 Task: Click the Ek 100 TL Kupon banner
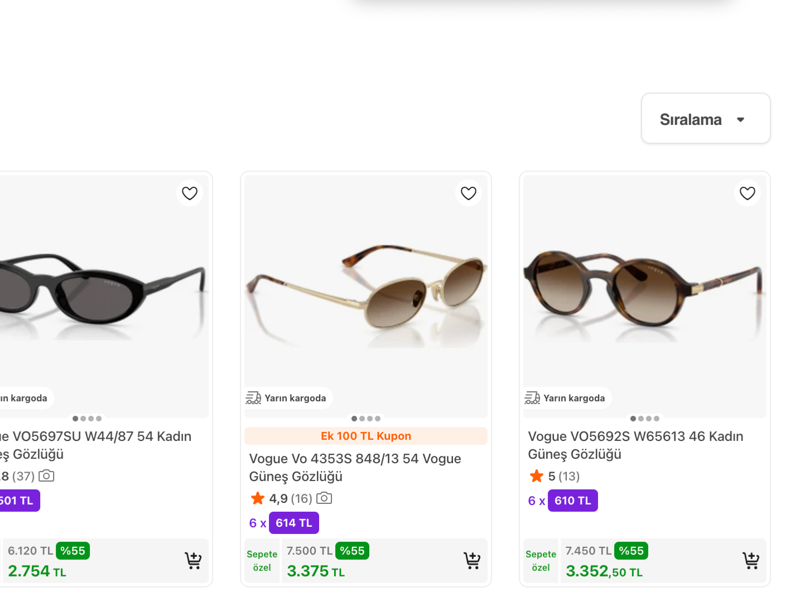pos(366,436)
